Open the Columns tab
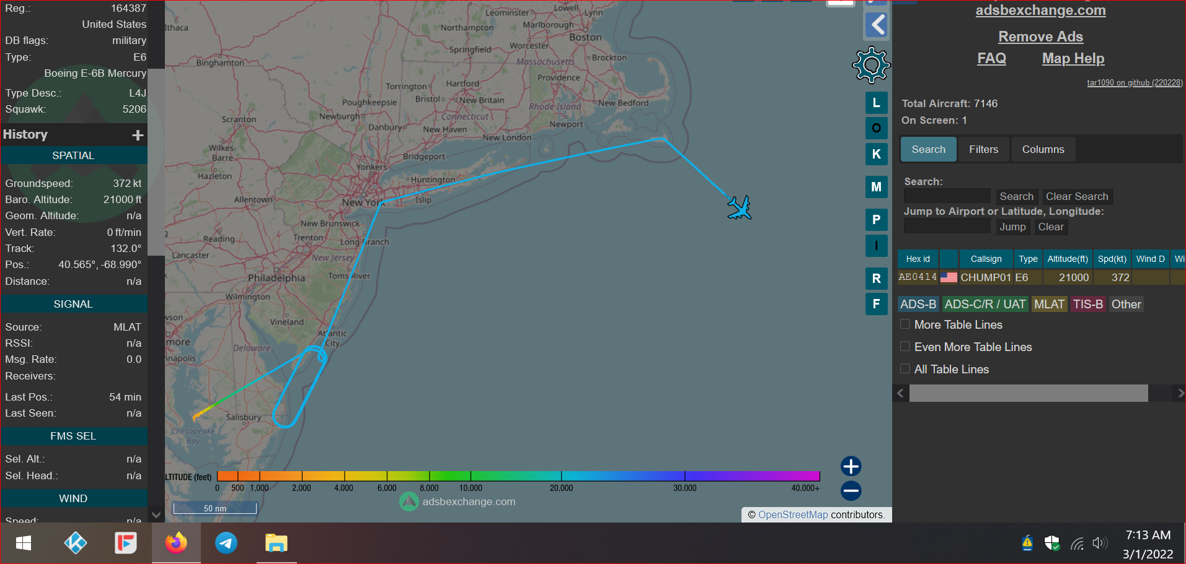Viewport: 1186px width, 564px height. (1043, 149)
